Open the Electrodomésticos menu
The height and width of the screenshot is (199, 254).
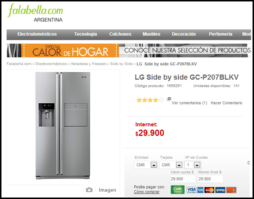coord(37,34)
